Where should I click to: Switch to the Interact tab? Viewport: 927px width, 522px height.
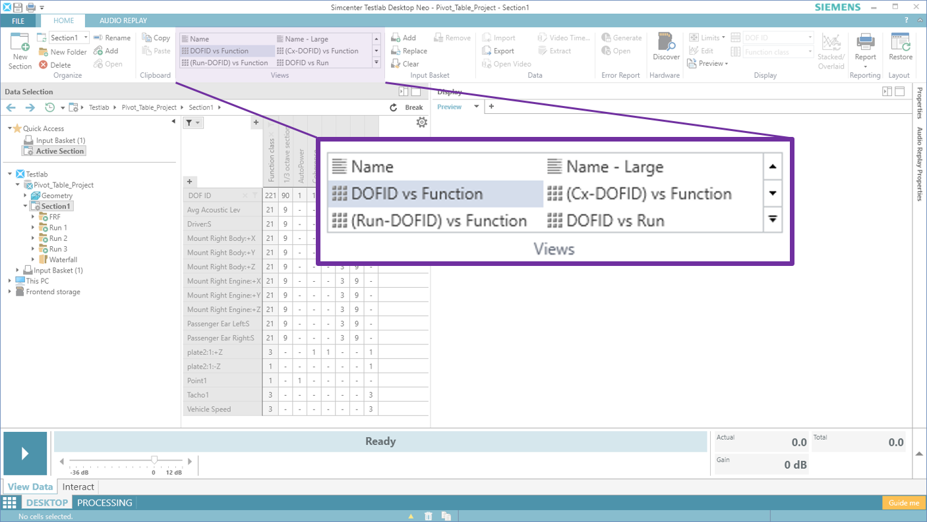pyautogui.click(x=78, y=487)
